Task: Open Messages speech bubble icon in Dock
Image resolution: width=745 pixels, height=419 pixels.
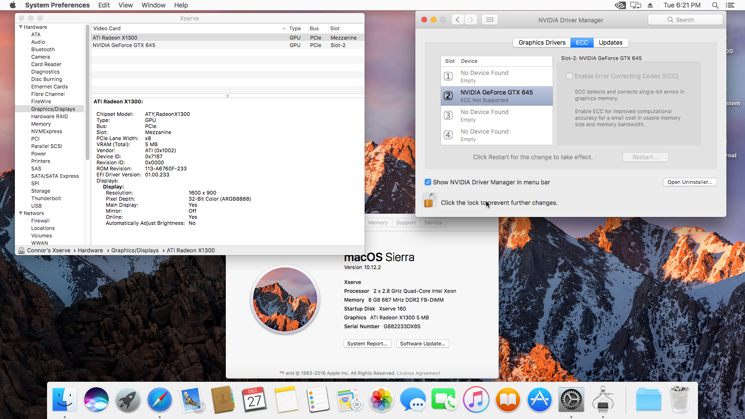Action: (x=413, y=399)
